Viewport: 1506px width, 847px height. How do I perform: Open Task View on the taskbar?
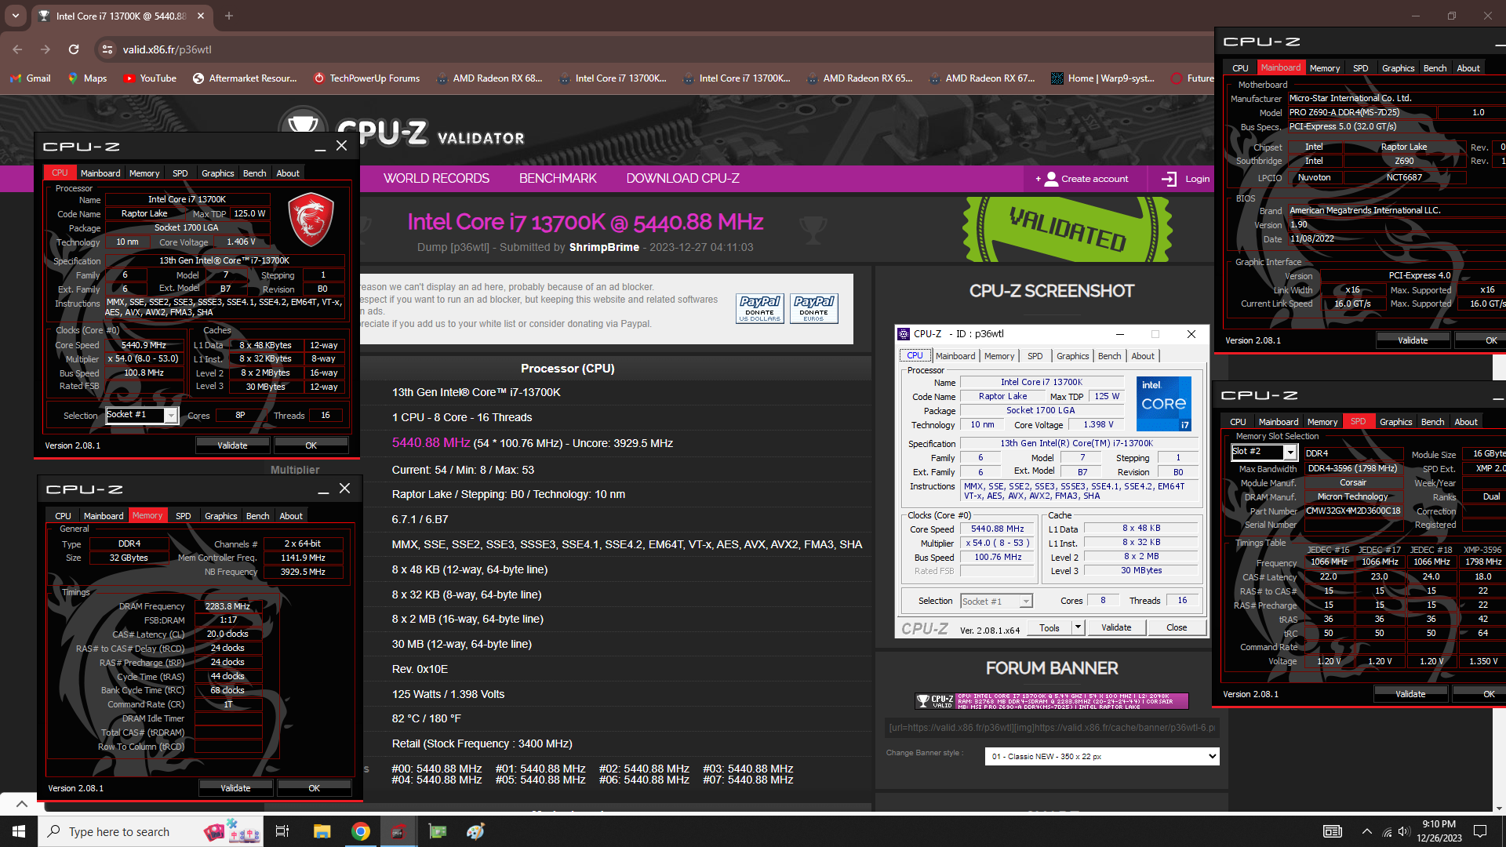coord(282,831)
